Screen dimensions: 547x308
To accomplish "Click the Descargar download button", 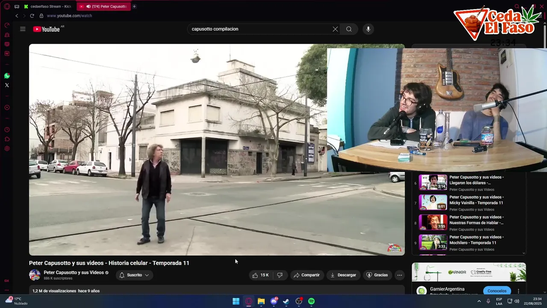I will tap(343, 275).
